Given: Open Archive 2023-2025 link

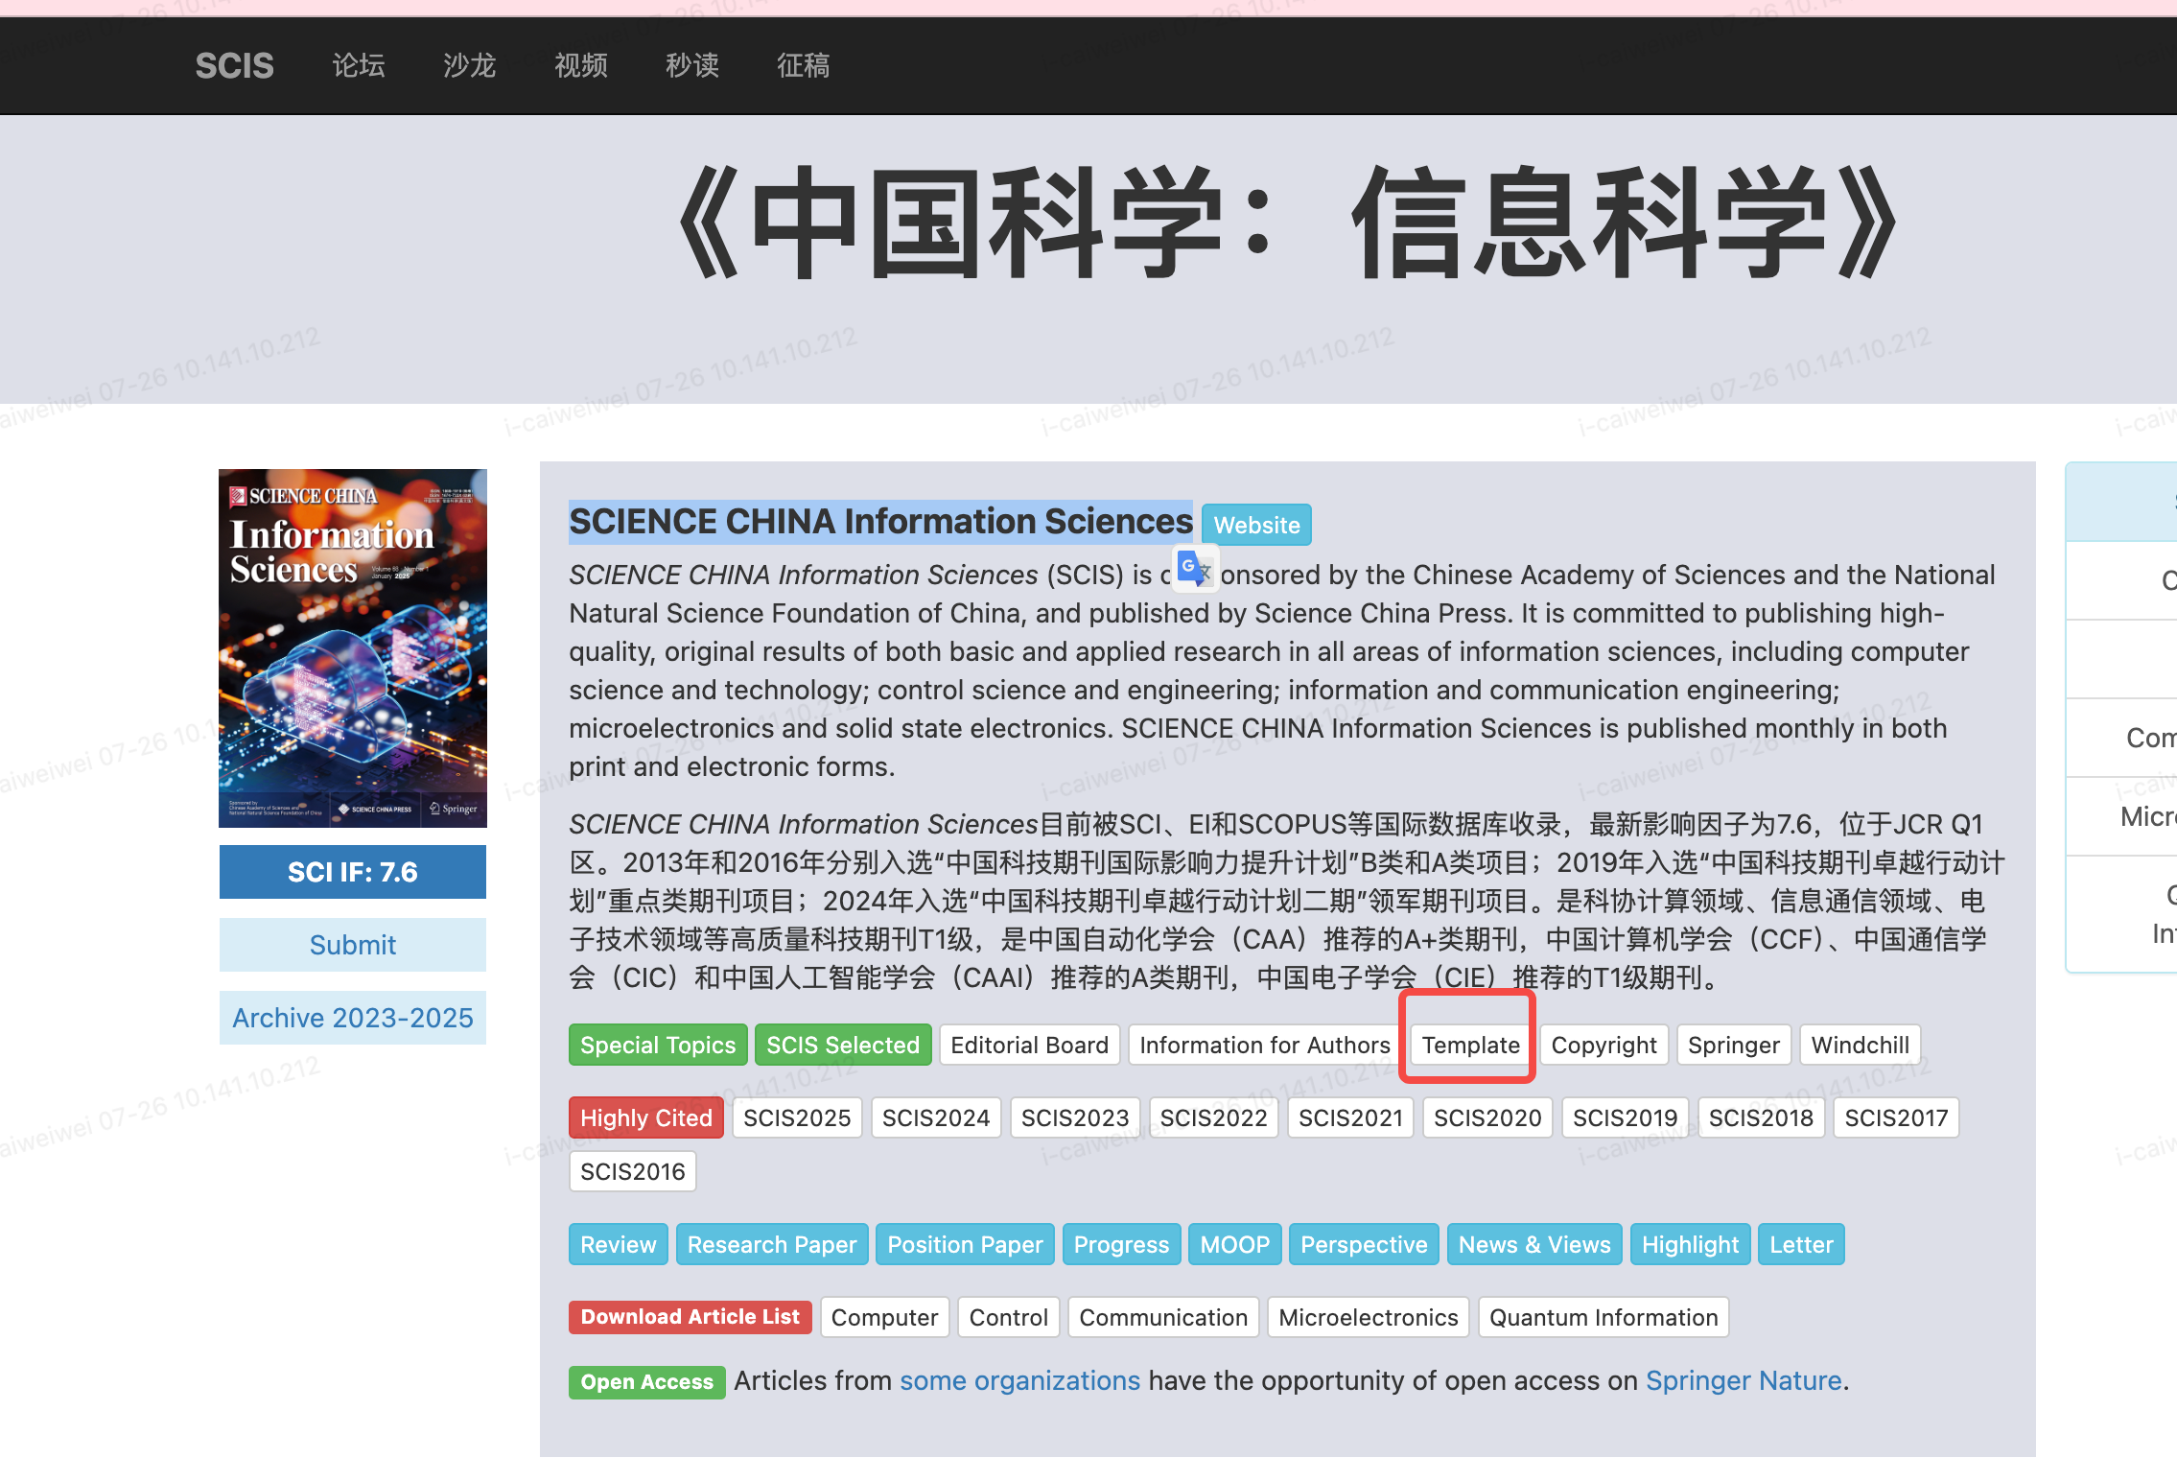Looking at the screenshot, I should [x=353, y=1018].
